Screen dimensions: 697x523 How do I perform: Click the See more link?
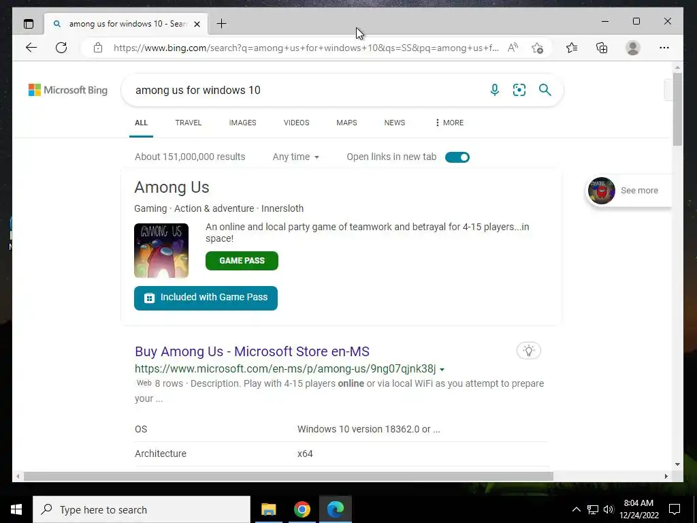(x=639, y=191)
